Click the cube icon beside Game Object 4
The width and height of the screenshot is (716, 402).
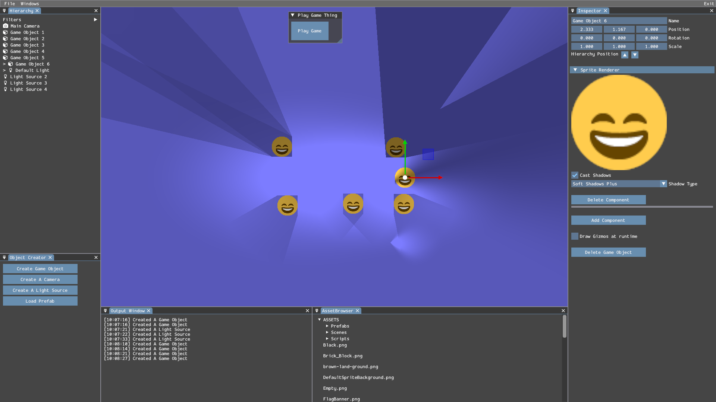pos(6,51)
